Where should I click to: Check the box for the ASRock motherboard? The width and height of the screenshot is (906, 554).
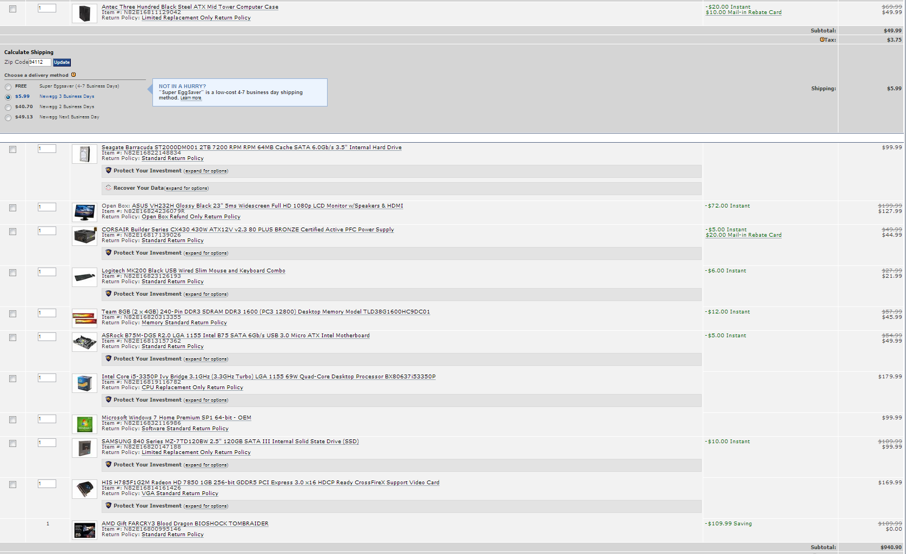point(12,337)
